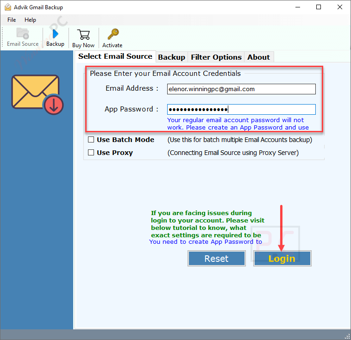Switch to the Filter Options tab

[216, 57]
